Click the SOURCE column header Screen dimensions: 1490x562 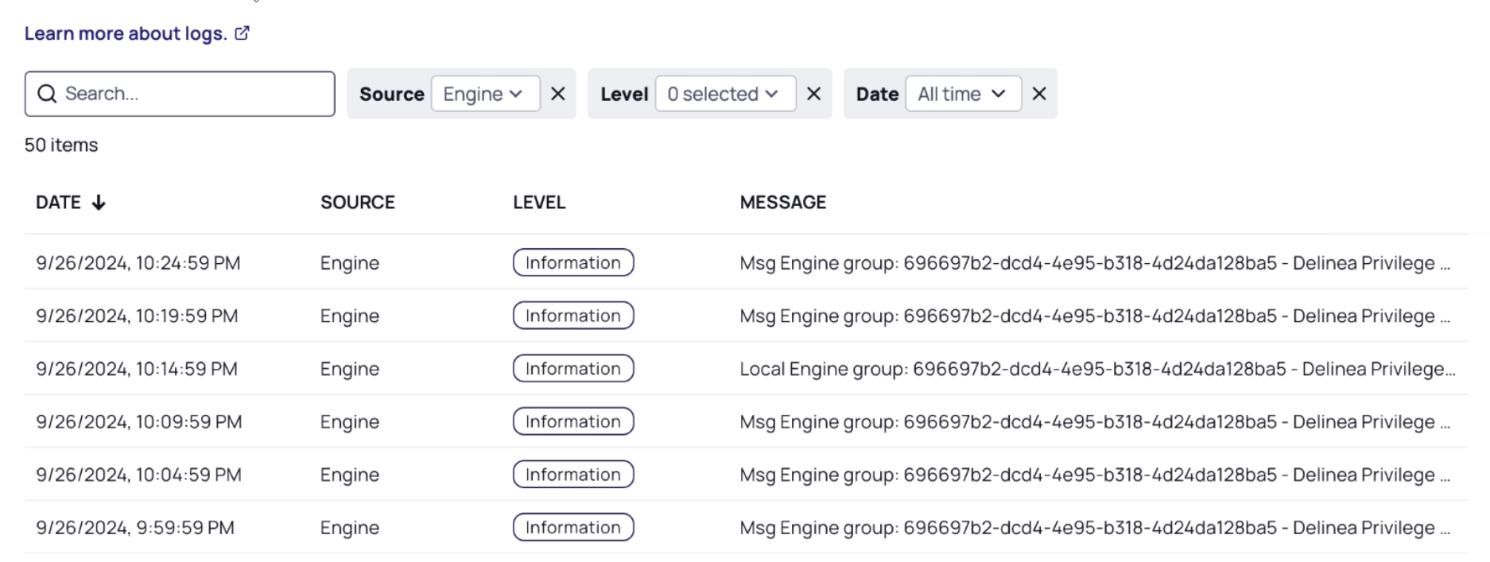[x=357, y=203]
